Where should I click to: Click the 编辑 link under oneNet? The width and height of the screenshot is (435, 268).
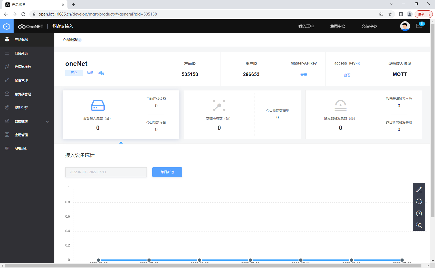(x=90, y=73)
